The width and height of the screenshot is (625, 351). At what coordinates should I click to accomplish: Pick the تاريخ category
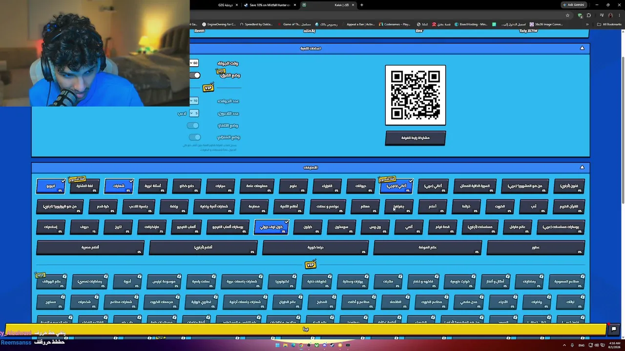pos(118,227)
